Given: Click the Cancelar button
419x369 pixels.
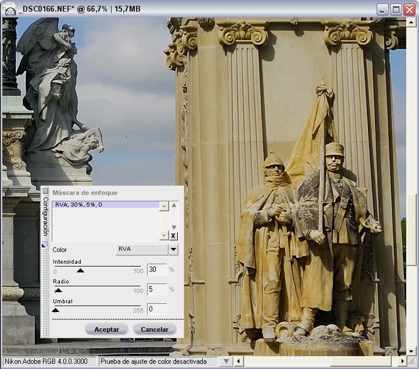Looking at the screenshot, I should pyautogui.click(x=155, y=329).
